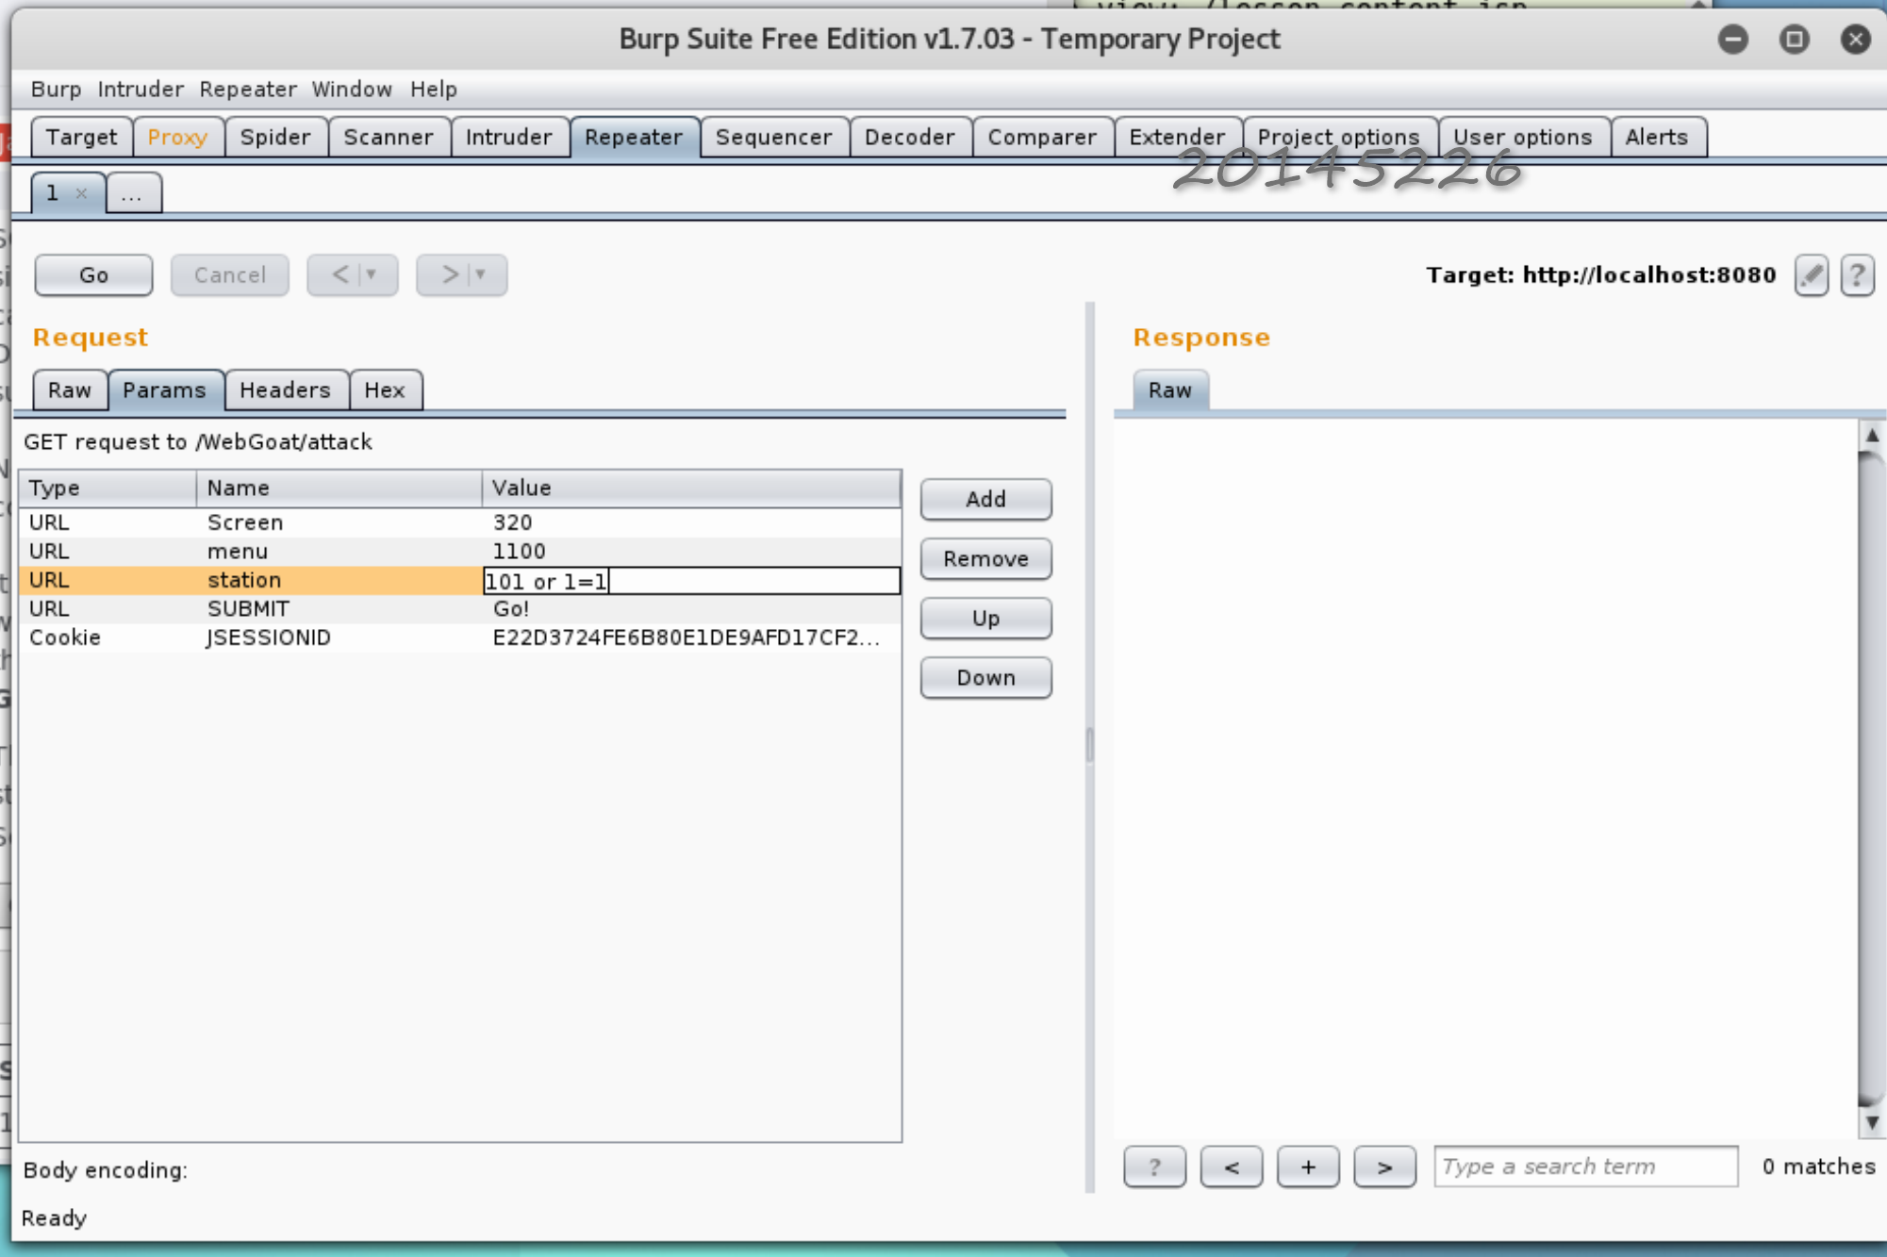This screenshot has height=1257, width=1887.
Task: Switch to the Proxy tab
Action: (x=177, y=137)
